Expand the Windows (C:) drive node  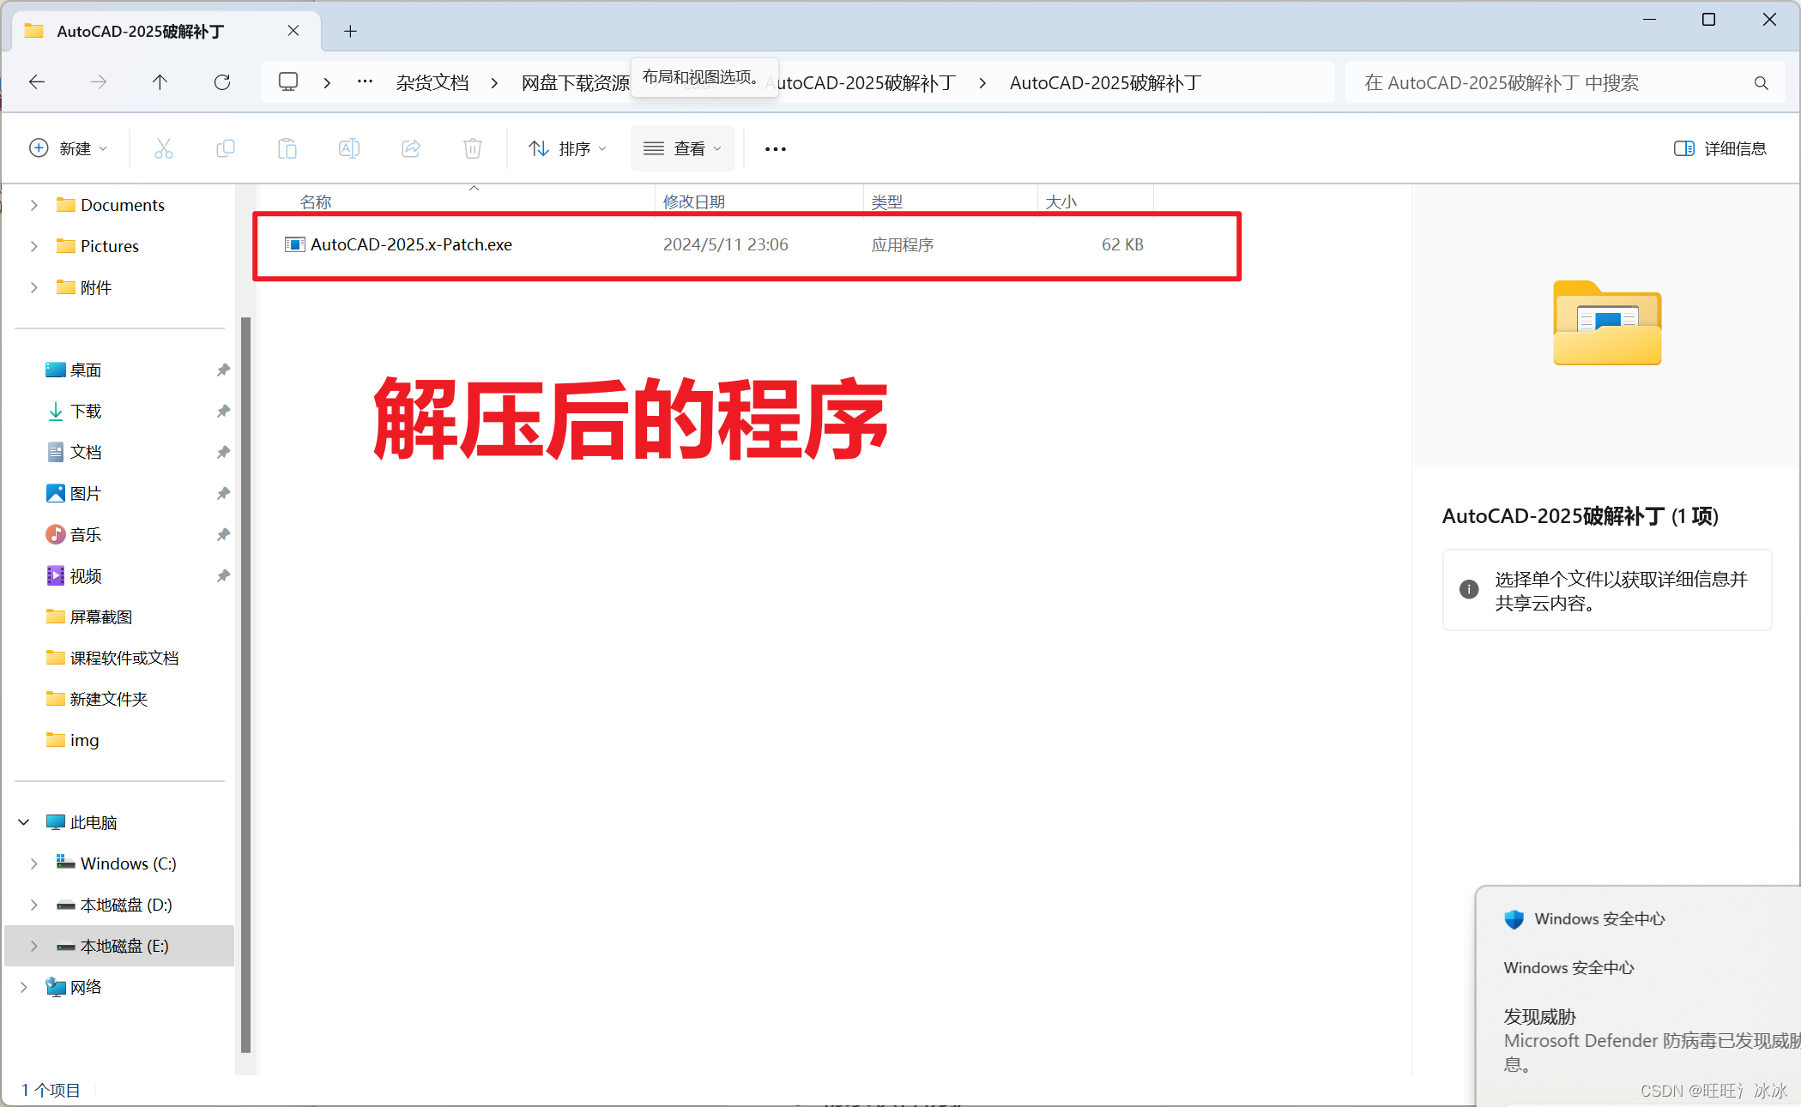coord(33,863)
